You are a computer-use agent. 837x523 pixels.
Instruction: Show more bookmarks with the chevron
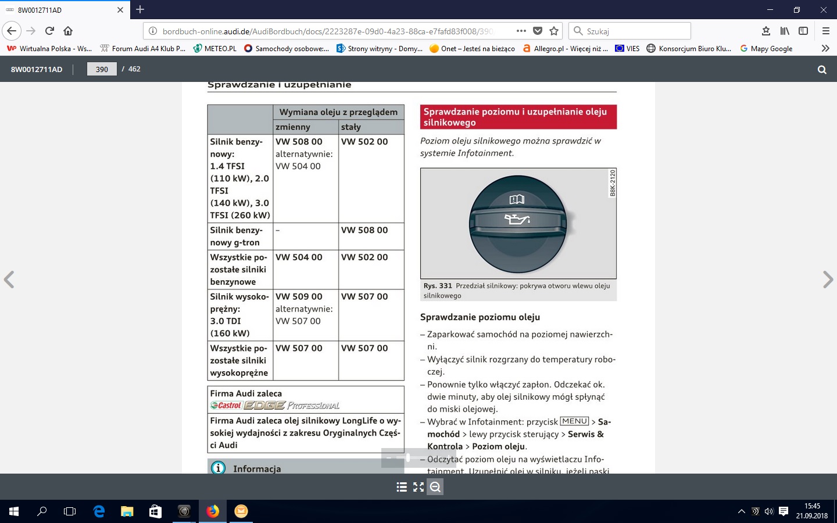click(825, 48)
